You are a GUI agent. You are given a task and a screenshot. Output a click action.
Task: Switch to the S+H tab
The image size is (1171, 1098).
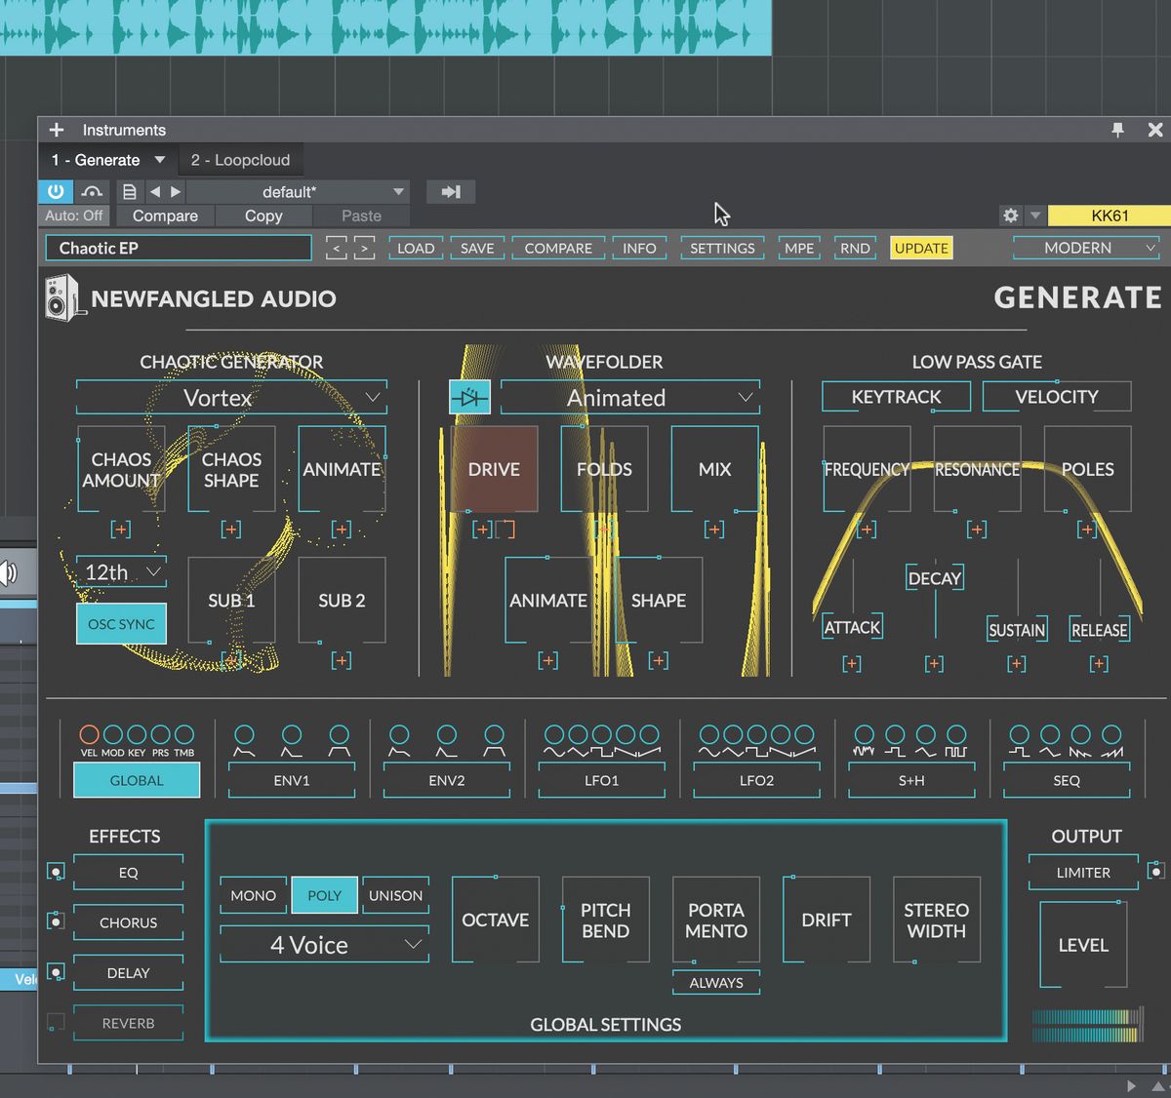tap(911, 780)
